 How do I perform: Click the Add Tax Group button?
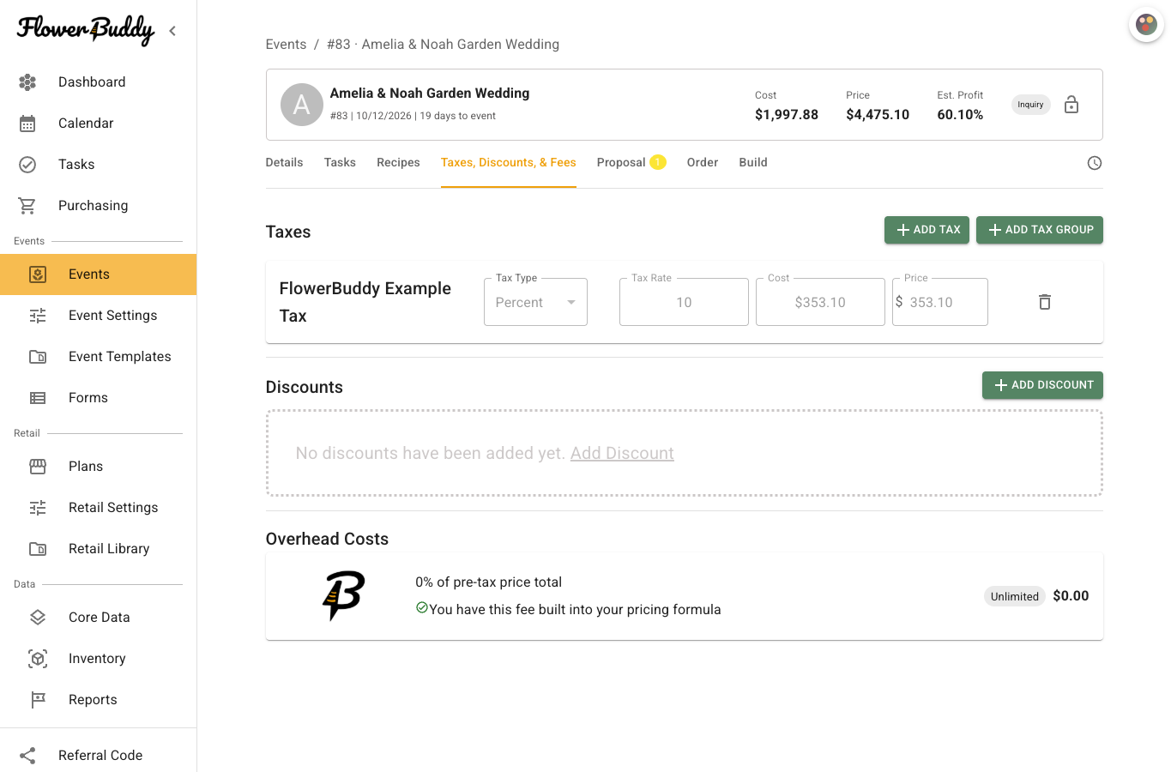[x=1040, y=230]
